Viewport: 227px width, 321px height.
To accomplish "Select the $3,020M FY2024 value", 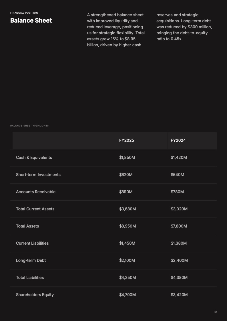I will pos(179,209).
